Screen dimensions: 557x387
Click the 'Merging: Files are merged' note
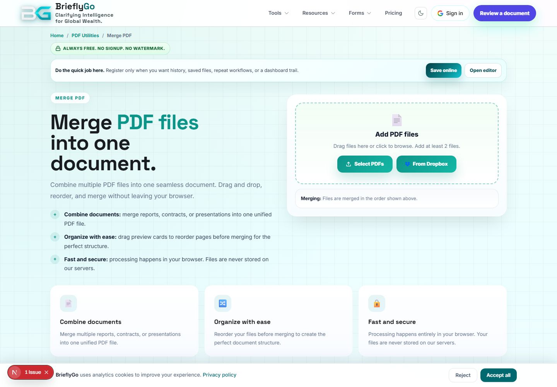[397, 199]
